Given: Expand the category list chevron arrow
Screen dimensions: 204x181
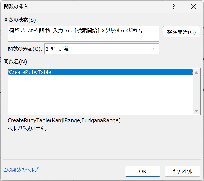Looking at the screenshot, I should [x=155, y=49].
